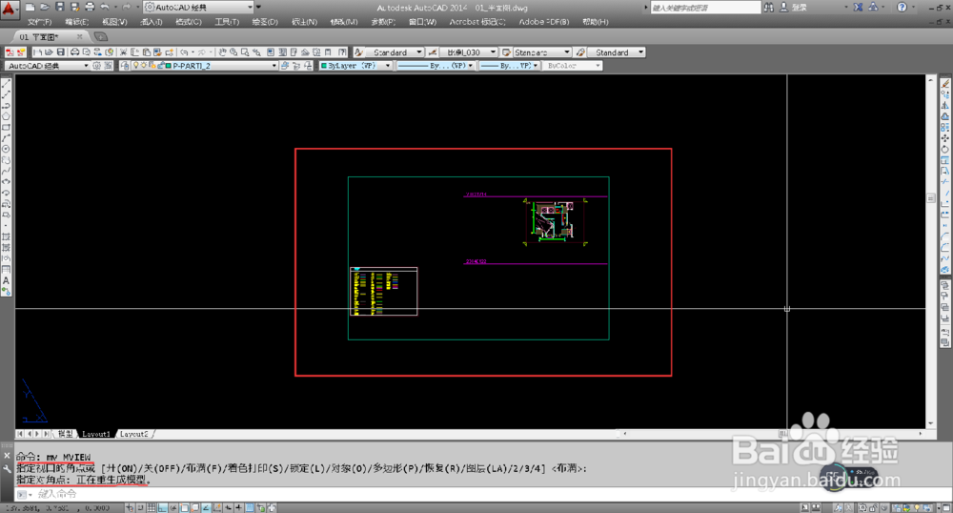Toggle Ortho Mode in status bar
The width and height of the screenshot is (953, 513).
162,507
